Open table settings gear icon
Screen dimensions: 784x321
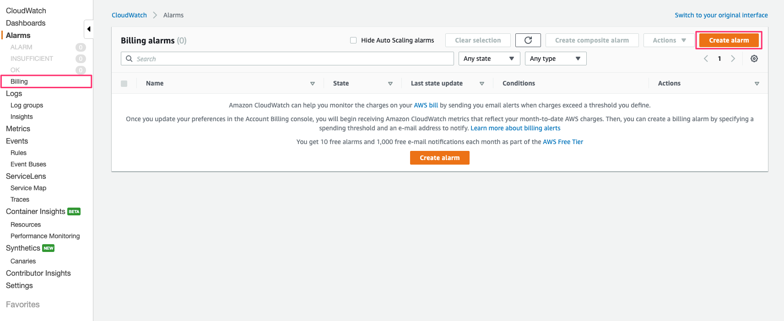tap(754, 59)
